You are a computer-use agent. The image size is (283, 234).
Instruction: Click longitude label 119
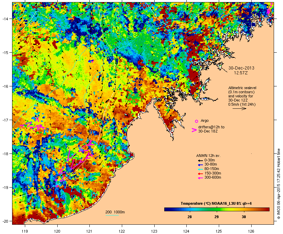click(25, 231)
